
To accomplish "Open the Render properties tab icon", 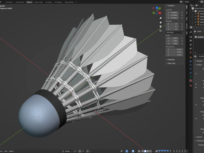I will 191,37.
